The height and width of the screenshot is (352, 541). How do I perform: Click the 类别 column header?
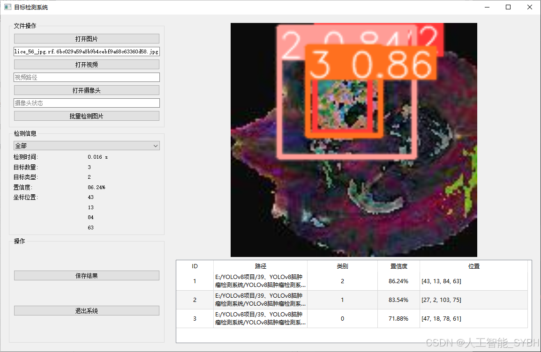click(x=342, y=266)
